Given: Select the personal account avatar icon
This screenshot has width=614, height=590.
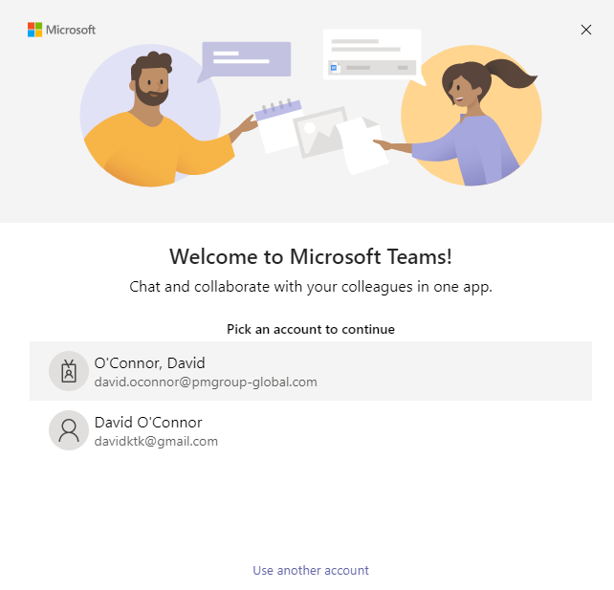Looking at the screenshot, I should pos(69,430).
